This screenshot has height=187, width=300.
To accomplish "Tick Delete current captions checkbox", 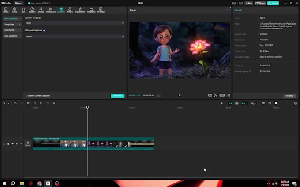I will click(x=26, y=96).
